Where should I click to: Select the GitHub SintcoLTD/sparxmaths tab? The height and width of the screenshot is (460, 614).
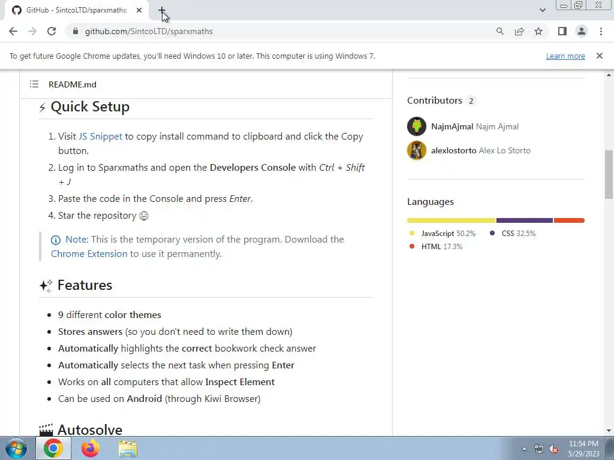(x=77, y=11)
